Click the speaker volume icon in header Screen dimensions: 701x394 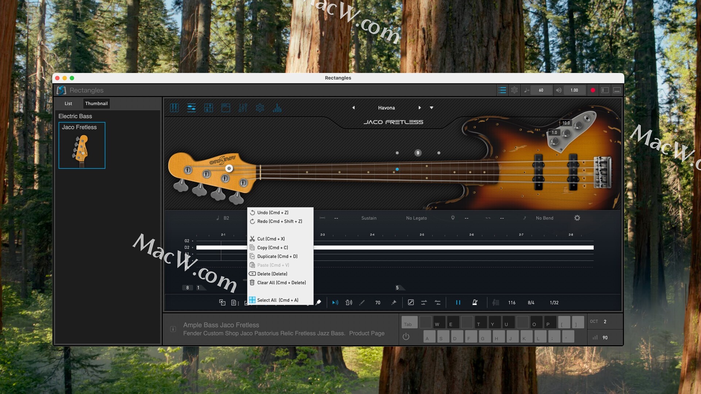click(559, 90)
